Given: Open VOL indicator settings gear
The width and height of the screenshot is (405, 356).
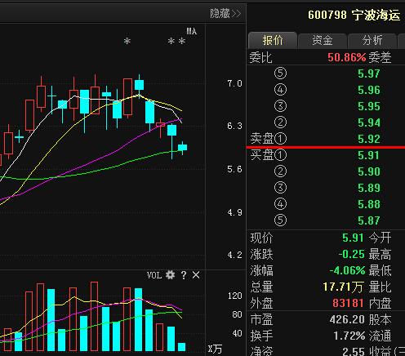Looking at the screenshot, I should (170, 275).
